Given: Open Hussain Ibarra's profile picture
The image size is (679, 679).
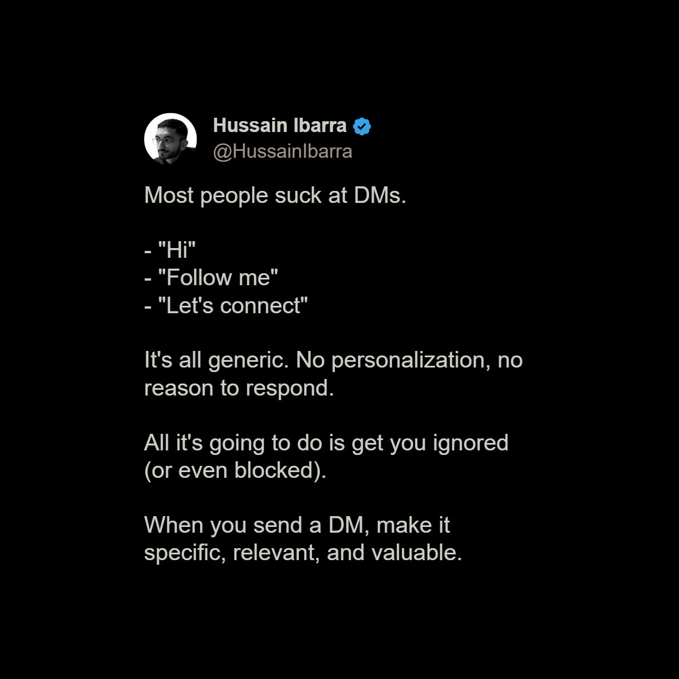Looking at the screenshot, I should [x=170, y=139].
